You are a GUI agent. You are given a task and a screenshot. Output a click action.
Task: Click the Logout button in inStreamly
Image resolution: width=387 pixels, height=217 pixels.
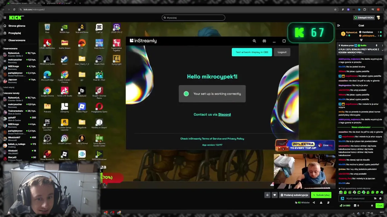[282, 52]
